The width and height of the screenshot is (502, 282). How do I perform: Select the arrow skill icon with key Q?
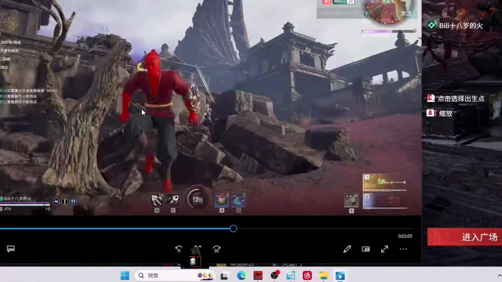[x=157, y=200]
